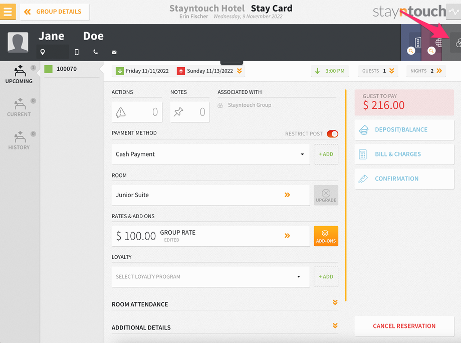This screenshot has height=343, width=461.
Task: Add a payment method
Action: (326, 154)
